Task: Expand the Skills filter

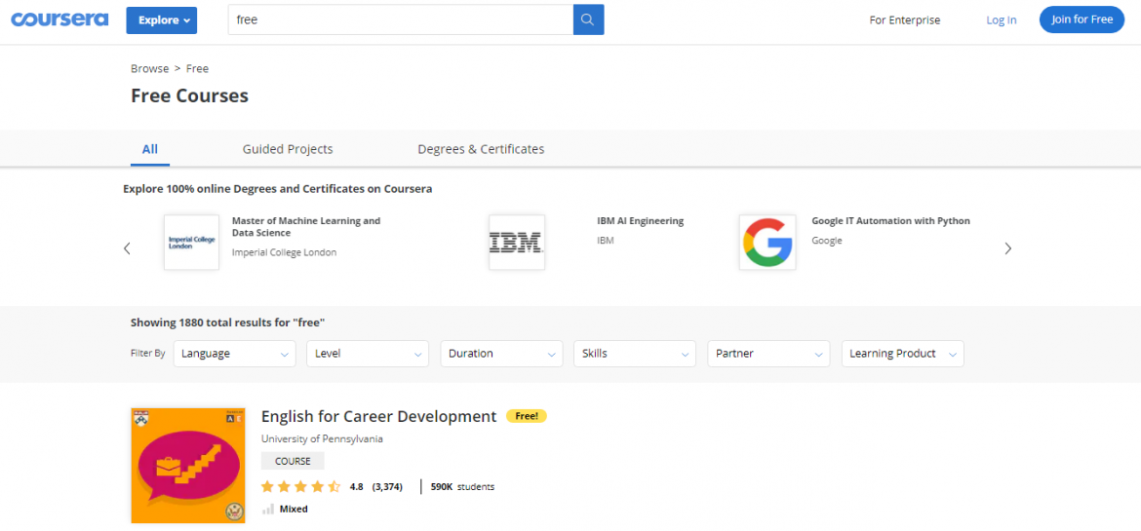Action: pyautogui.click(x=635, y=354)
